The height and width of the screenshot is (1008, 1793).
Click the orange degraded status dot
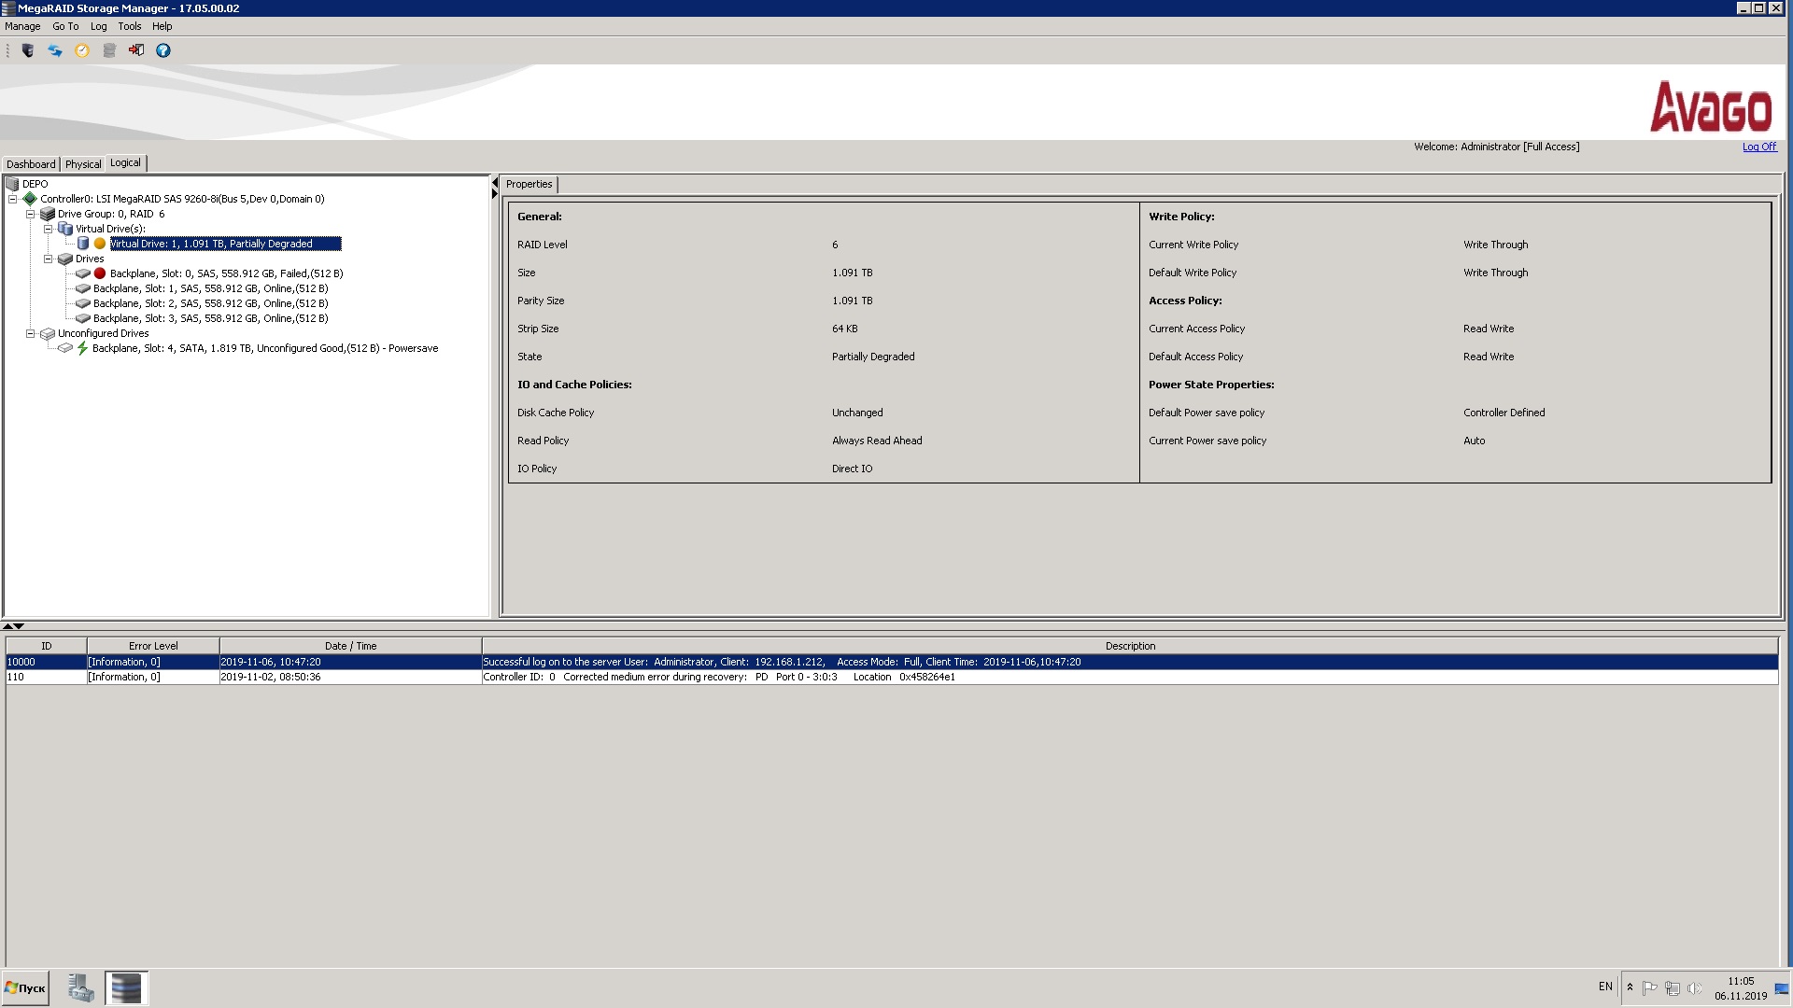[x=100, y=244]
